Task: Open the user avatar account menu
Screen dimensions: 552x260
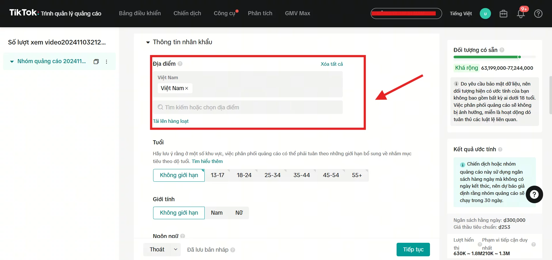Action: [485, 13]
